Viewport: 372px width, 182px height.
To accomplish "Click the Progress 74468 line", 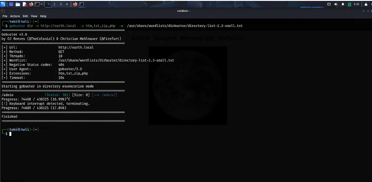I will [36, 99].
